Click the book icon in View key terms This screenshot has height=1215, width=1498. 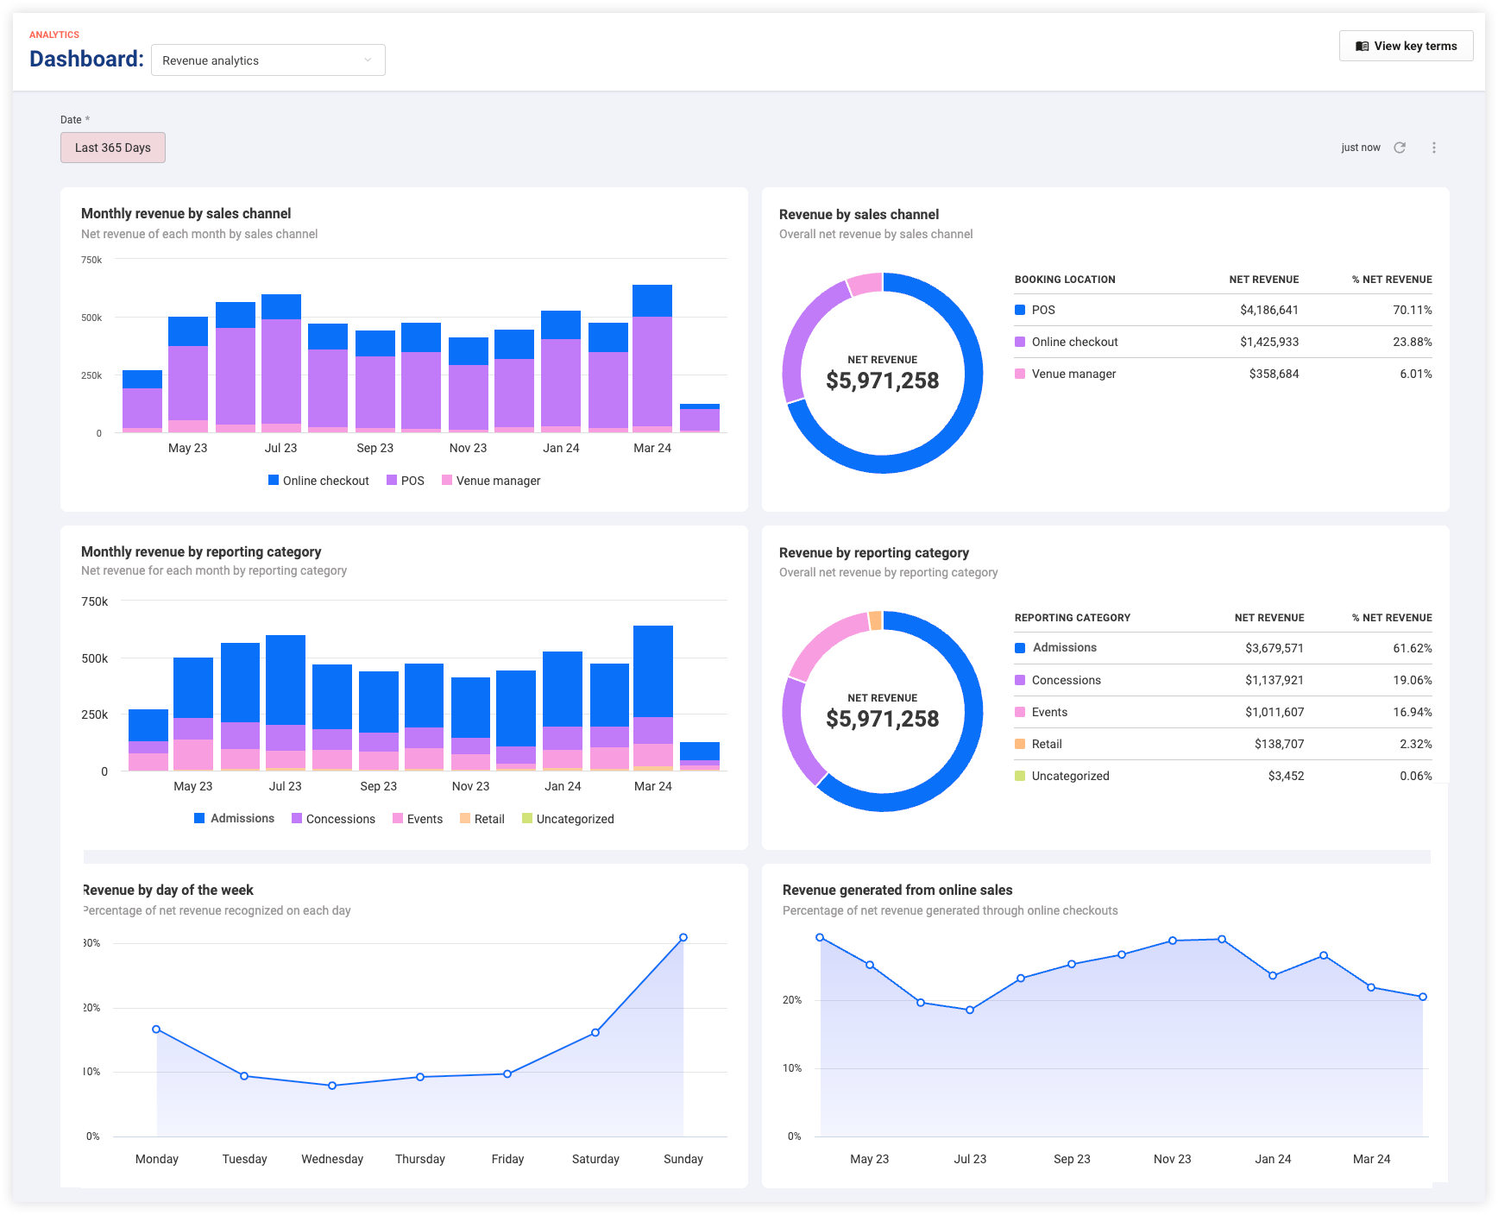1362,47
